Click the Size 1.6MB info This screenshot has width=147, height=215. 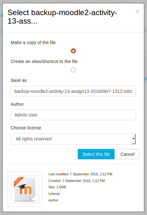tap(57, 187)
